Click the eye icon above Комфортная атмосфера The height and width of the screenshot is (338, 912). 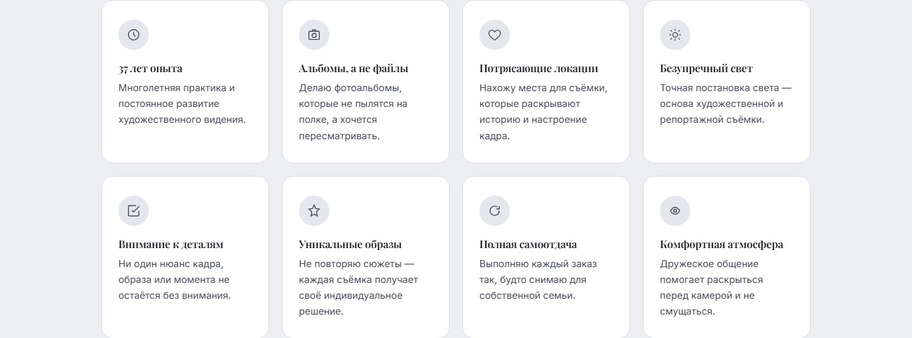point(675,211)
